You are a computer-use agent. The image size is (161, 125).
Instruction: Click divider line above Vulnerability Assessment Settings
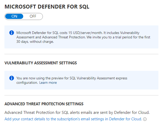[x=81, y=54]
